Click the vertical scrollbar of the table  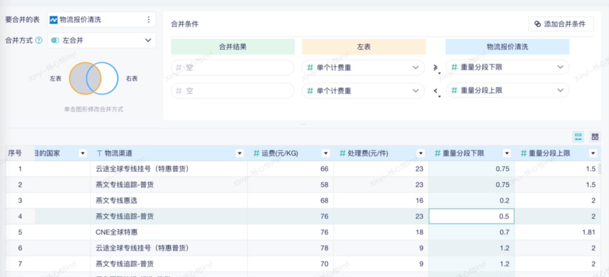[600, 168]
